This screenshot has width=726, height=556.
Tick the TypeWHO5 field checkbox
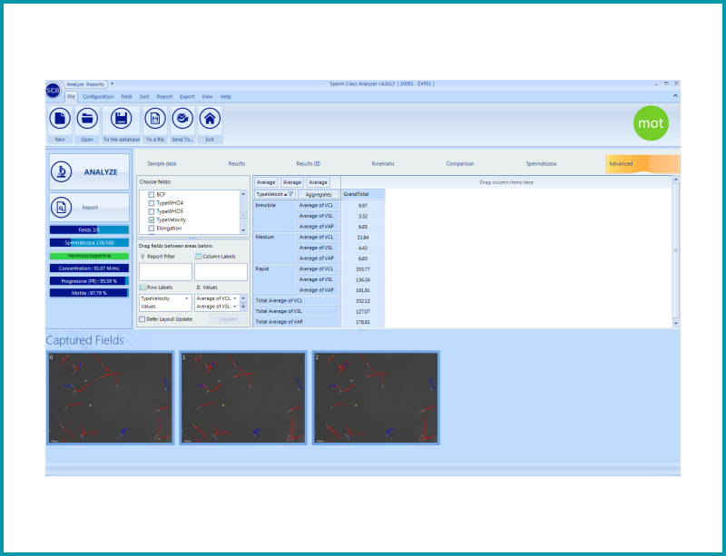pos(151,211)
